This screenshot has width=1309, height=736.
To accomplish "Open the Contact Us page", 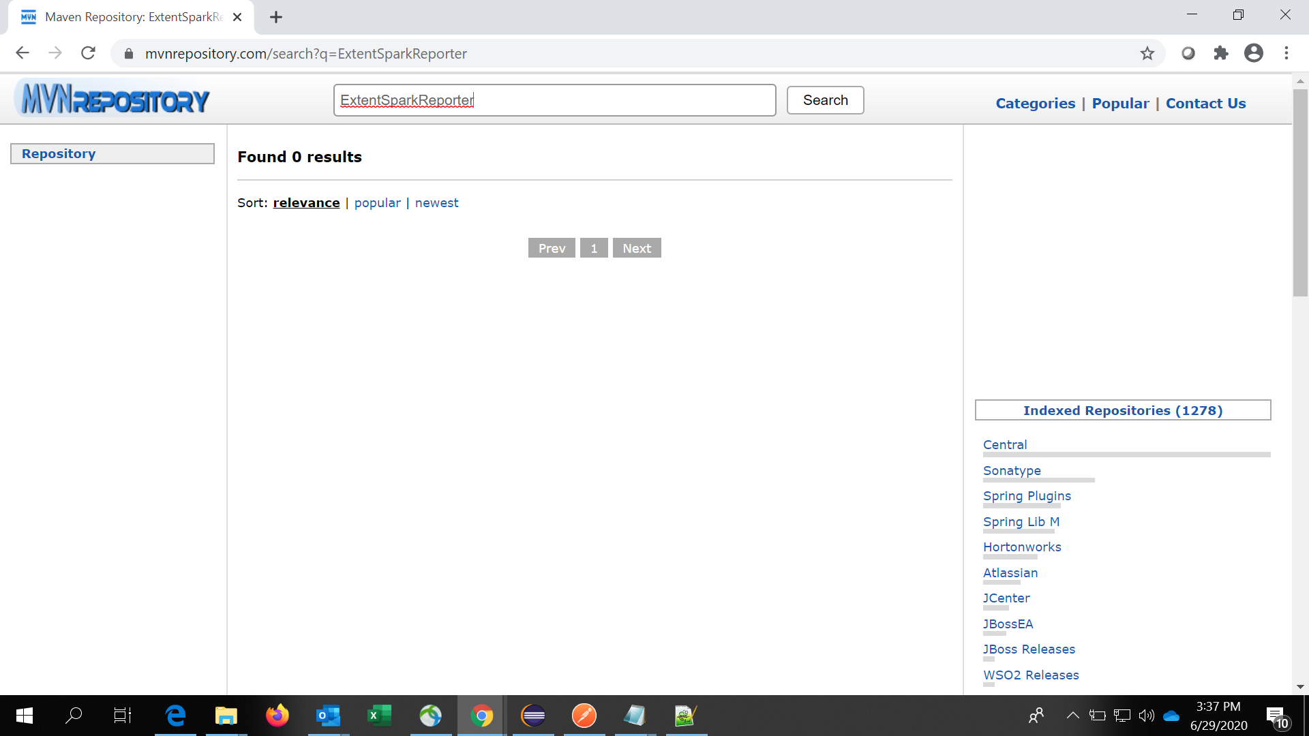I will pos(1205,103).
